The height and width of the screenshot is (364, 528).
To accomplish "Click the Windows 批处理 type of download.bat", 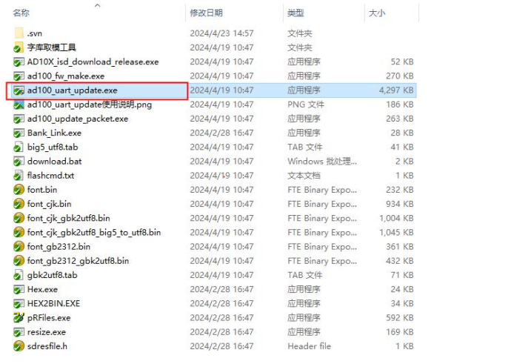I will (x=322, y=162).
